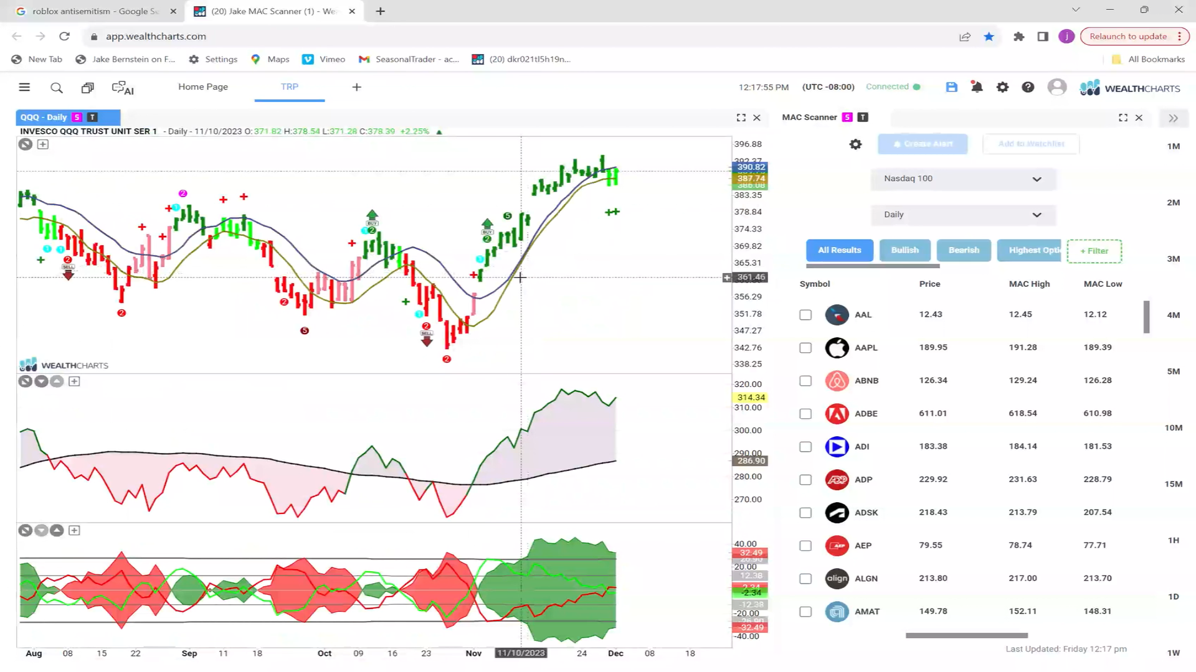Open the help question mark icon

[1028, 87]
